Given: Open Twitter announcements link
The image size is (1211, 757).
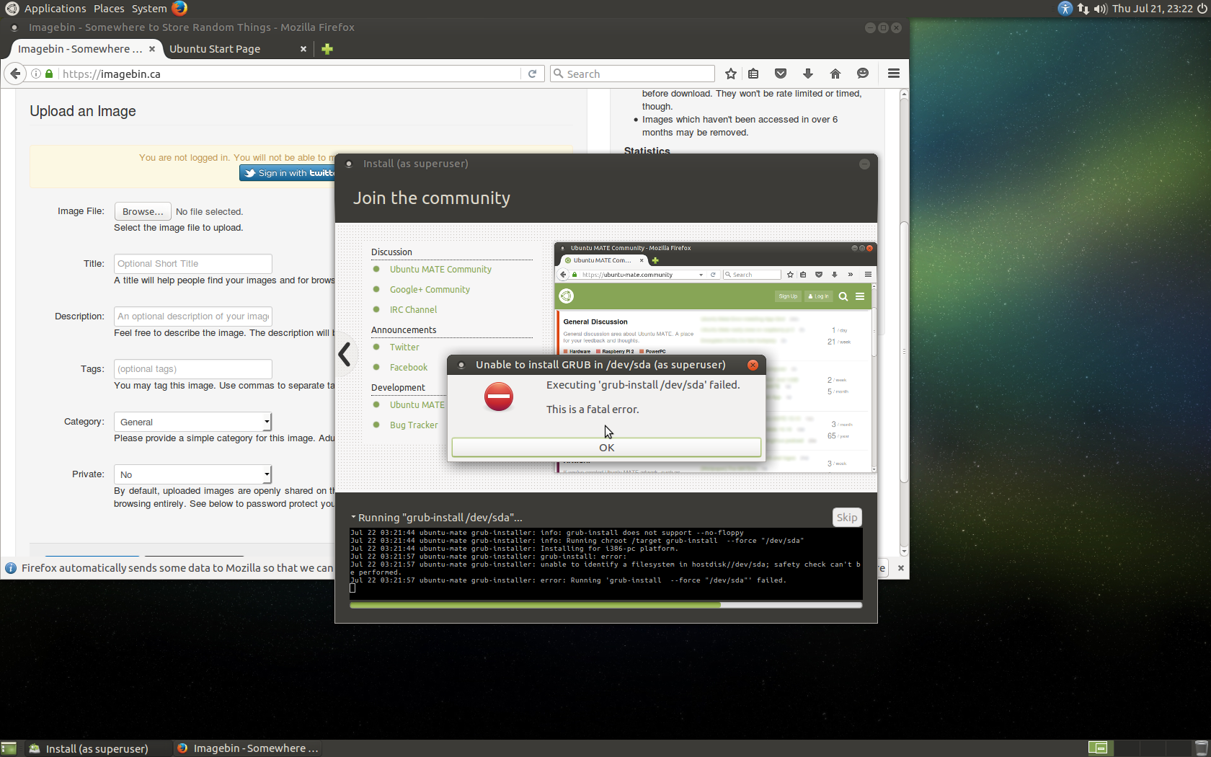Looking at the screenshot, I should (404, 347).
